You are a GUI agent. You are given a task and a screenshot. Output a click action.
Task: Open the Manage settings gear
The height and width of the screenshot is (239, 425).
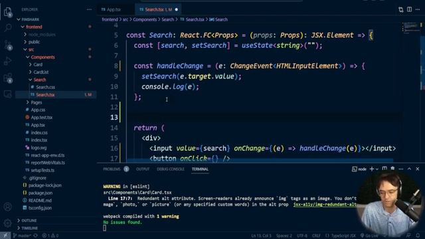point(7,223)
